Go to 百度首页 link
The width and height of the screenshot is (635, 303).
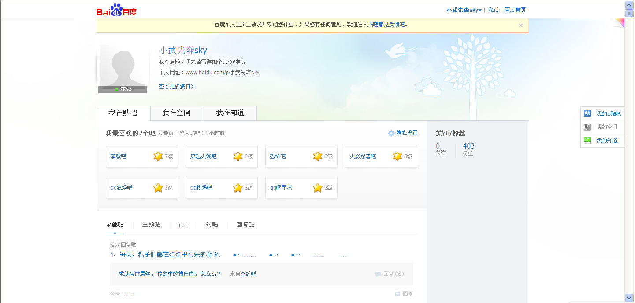coord(515,10)
